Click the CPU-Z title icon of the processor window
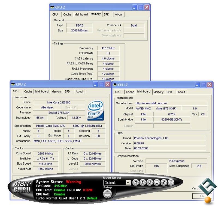 [13, 84]
